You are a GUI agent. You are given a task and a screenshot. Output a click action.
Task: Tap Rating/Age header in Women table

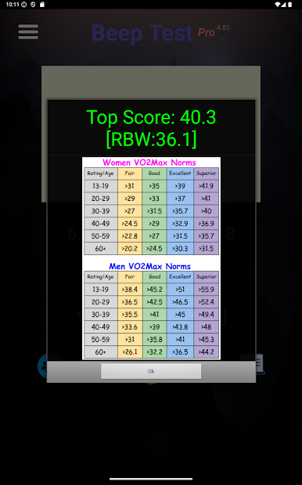(x=101, y=173)
